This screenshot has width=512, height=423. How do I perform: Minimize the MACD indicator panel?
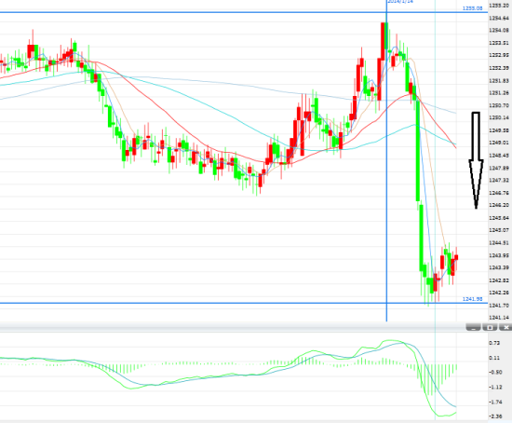click(x=473, y=327)
